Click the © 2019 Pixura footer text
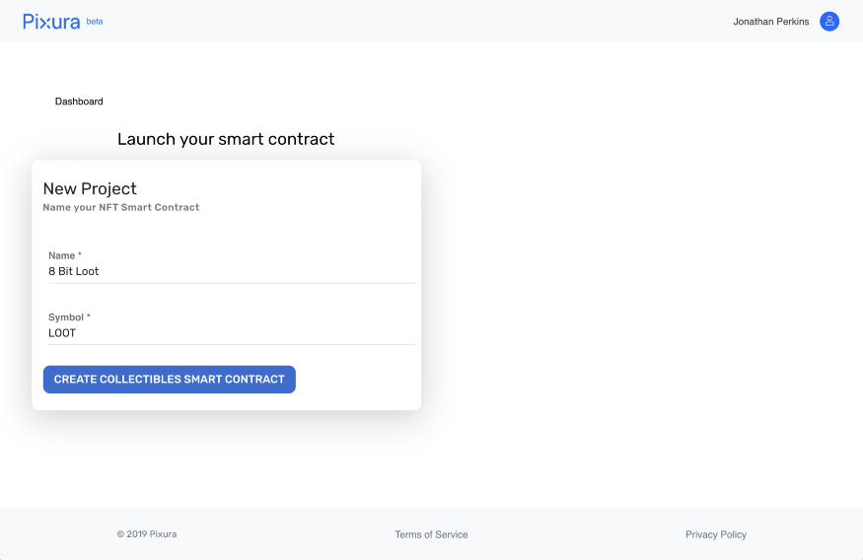863x560 pixels. (x=147, y=534)
